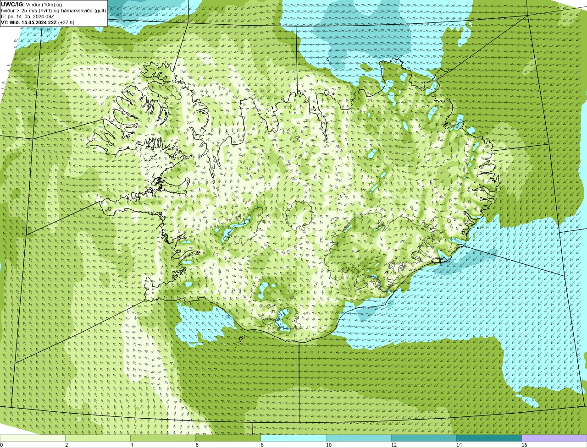This screenshot has width=587, height=448.
Task: Click the legend scale label '8'
Action: [x=262, y=445]
